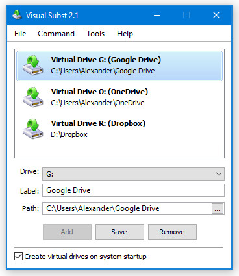Screen dimensions: 239x276
Task: Browse for folder with the ... button
Action: point(218,208)
